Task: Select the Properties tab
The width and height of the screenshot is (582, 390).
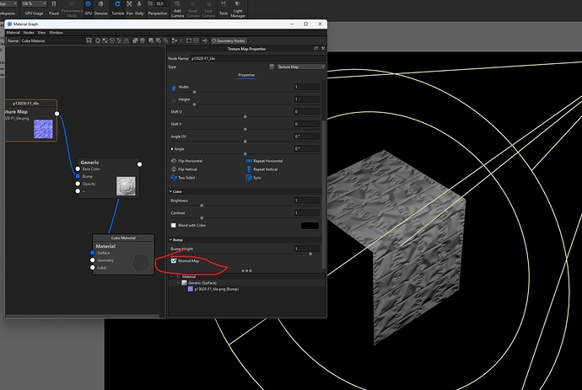Action: point(246,75)
